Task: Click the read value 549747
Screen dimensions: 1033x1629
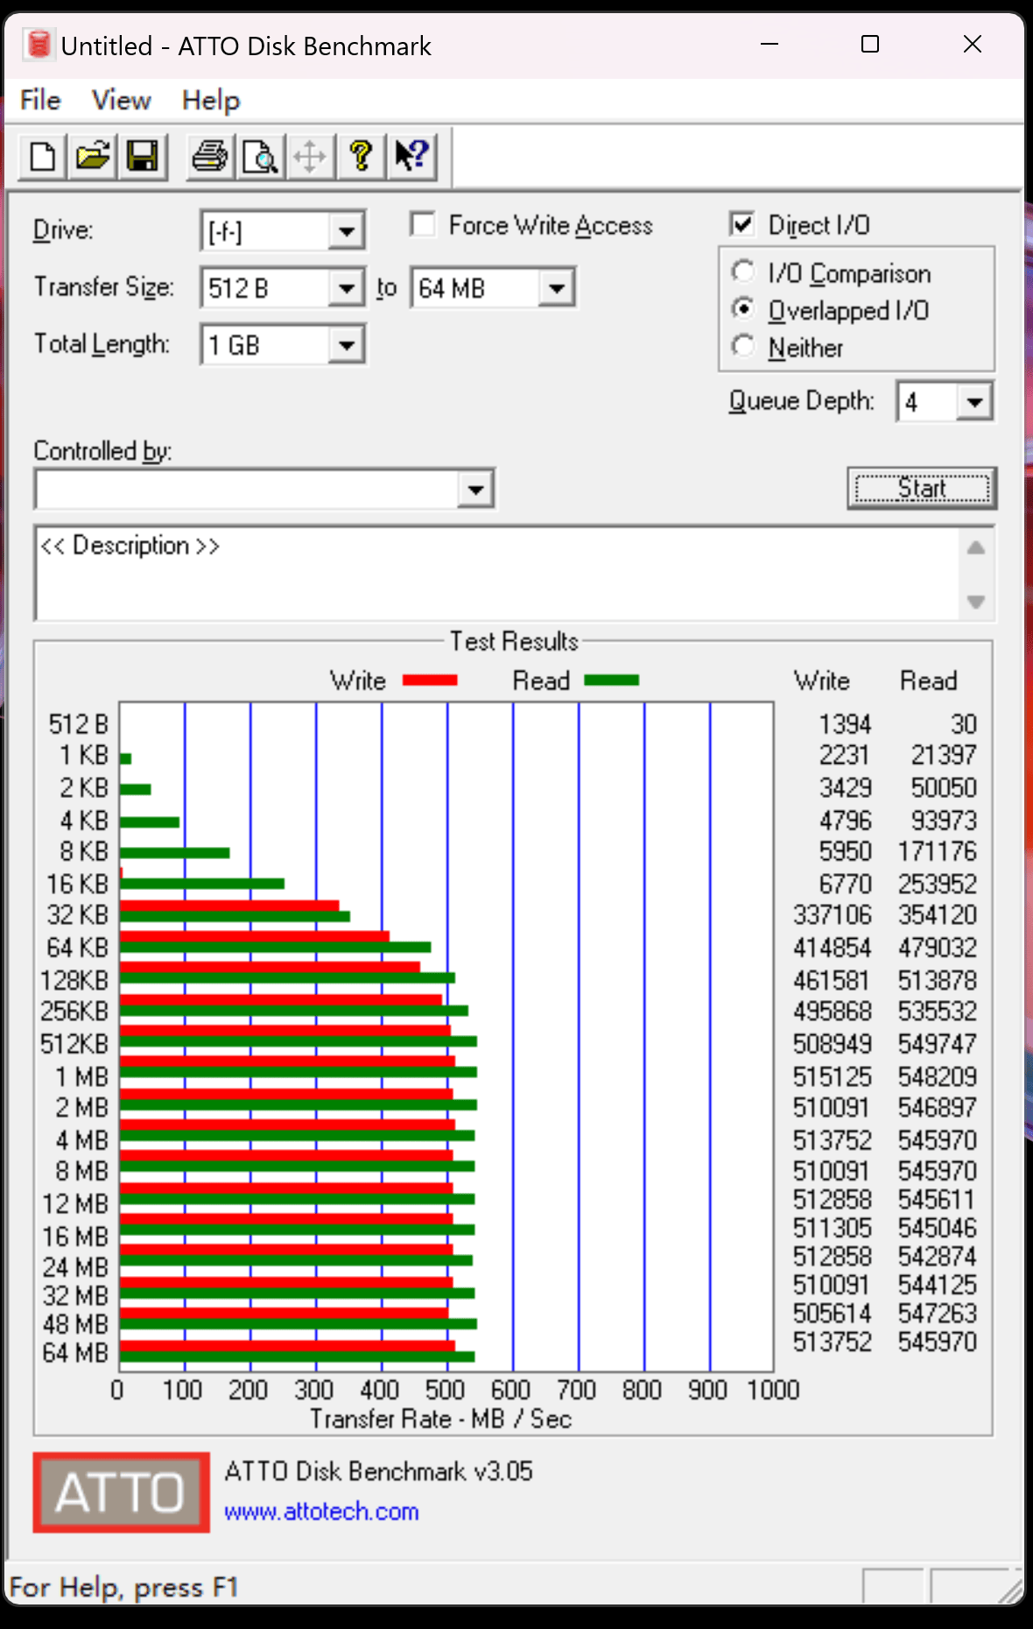Action: coord(938,1044)
